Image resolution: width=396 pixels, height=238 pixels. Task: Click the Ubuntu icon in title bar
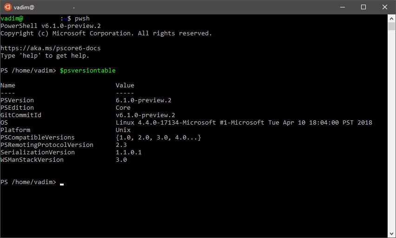[7, 7]
